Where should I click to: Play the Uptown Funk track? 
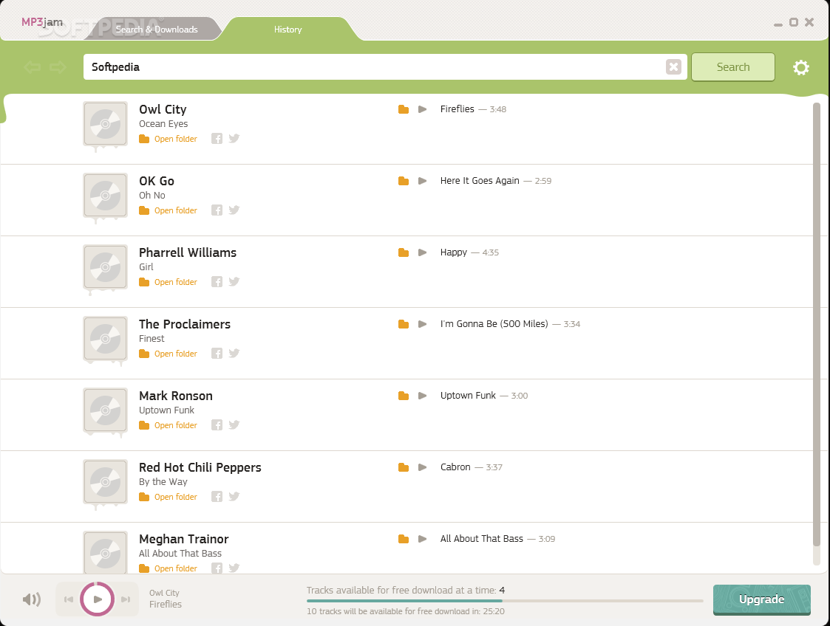[x=423, y=396]
